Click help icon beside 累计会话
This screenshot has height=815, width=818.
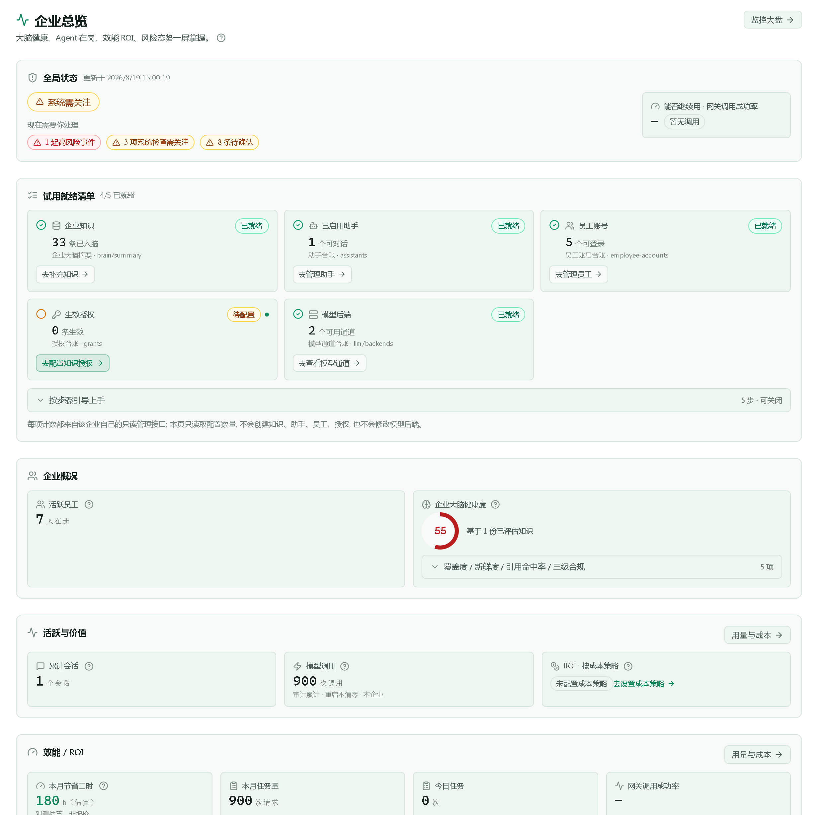click(x=89, y=666)
